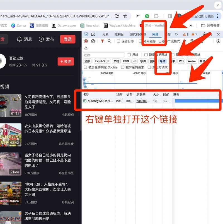Toggle the 隐藏数据网址 checkbox
The image size is (223, 224).
146,55
